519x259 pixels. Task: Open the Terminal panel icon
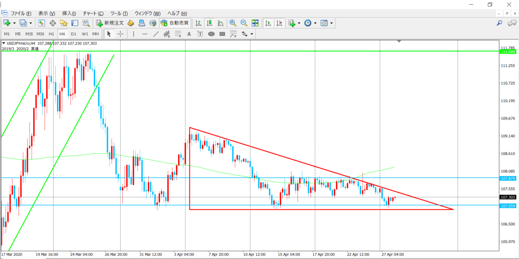(x=74, y=23)
